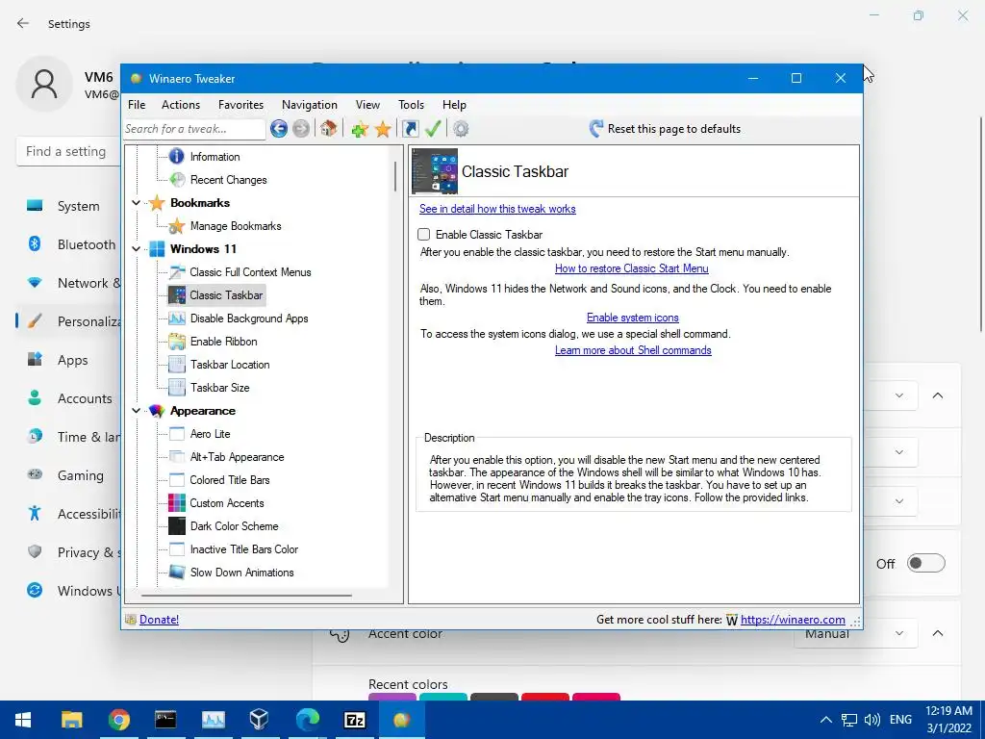The image size is (985, 739).
Task: Click Find a setting box in Settings
Action: pos(68,151)
